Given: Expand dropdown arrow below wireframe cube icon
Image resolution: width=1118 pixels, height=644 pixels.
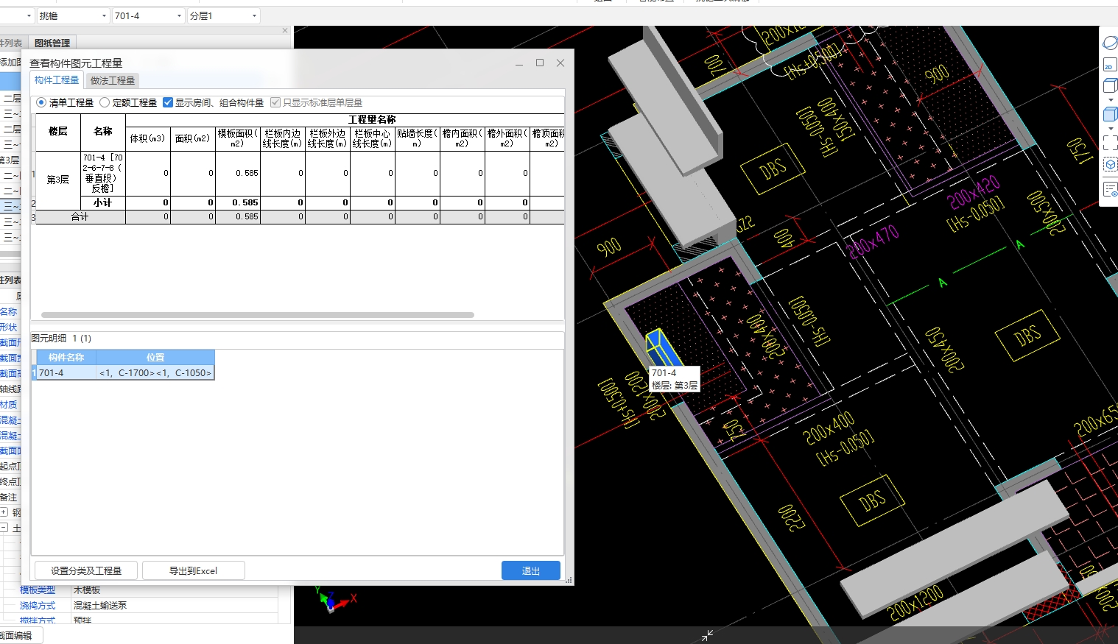Looking at the screenshot, I should pos(1111,99).
